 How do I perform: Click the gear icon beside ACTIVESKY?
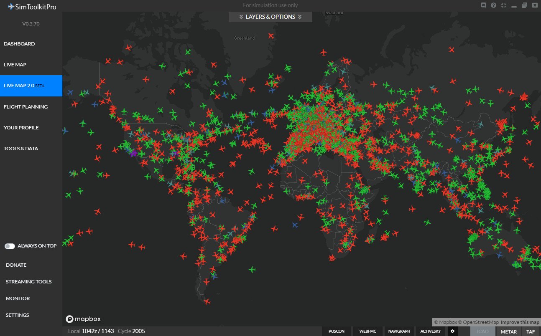(452, 331)
